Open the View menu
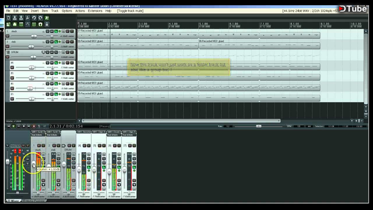This screenshot has width=373, height=210. point(24,11)
